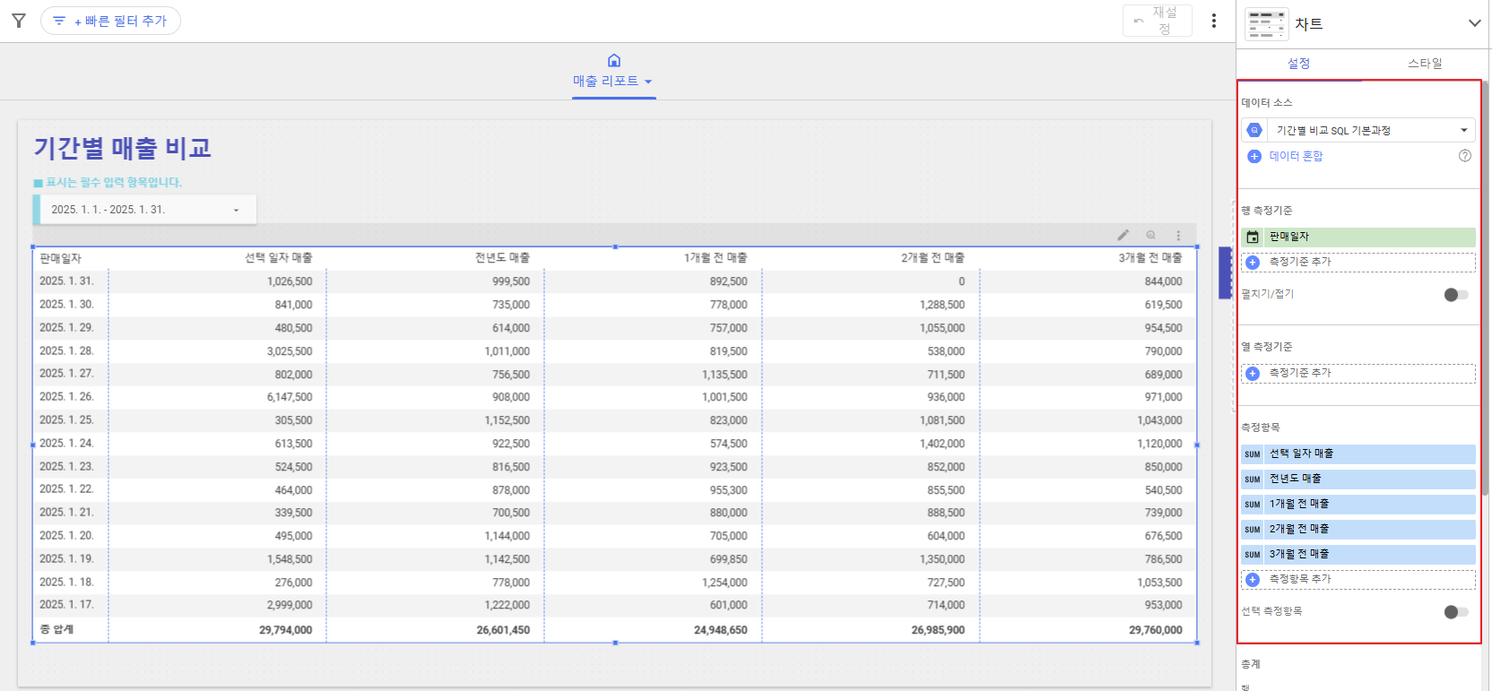This screenshot has width=1492, height=691.
Task: Click the home icon above 매출 리포트
Action: (614, 61)
